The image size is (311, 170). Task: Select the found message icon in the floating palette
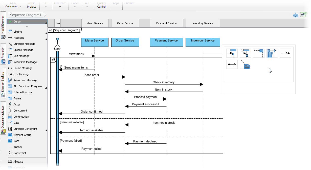(x=232, y=64)
